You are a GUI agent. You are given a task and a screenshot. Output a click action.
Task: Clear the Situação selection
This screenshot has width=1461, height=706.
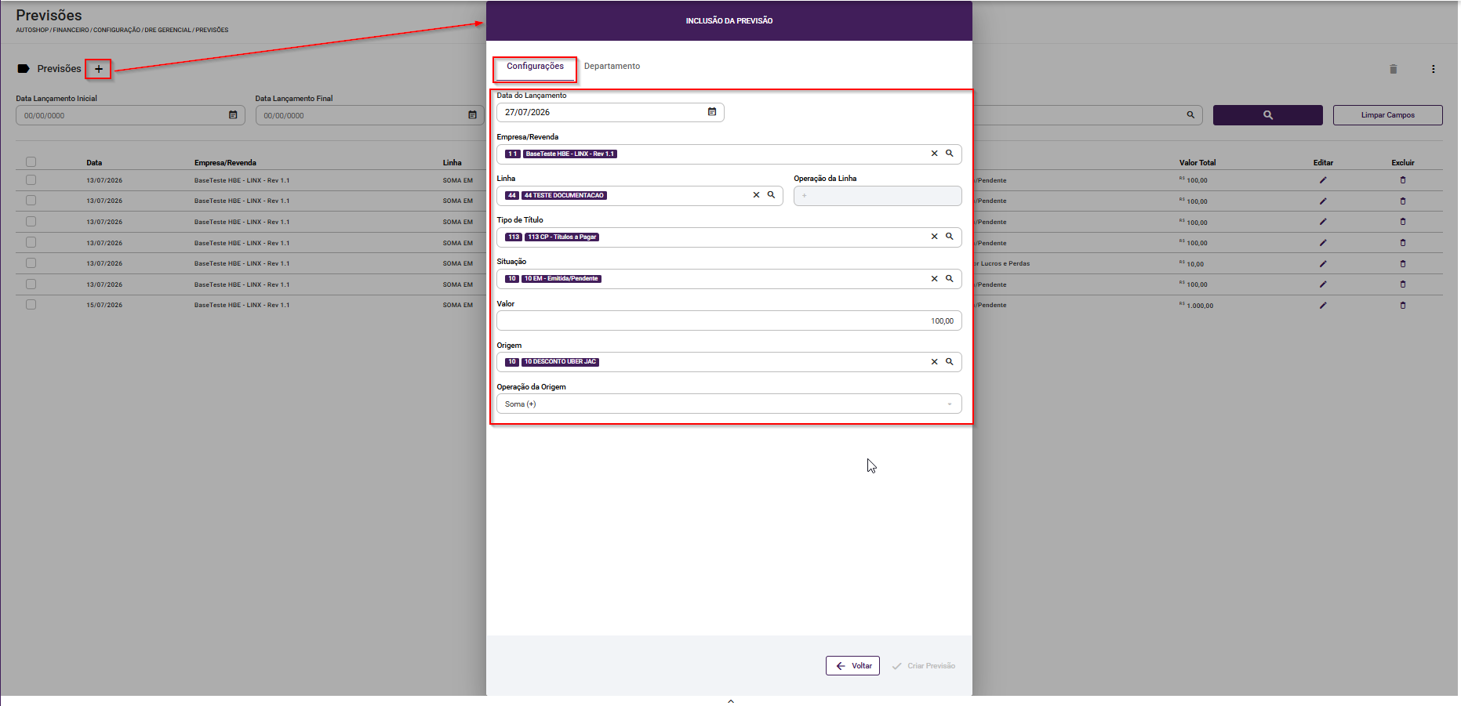pyautogui.click(x=934, y=279)
